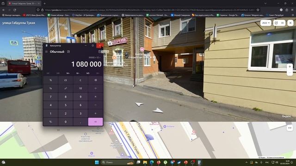The width and height of the screenshot is (296, 166).
Task: Open a new browser tab
Action: coord(44,3)
